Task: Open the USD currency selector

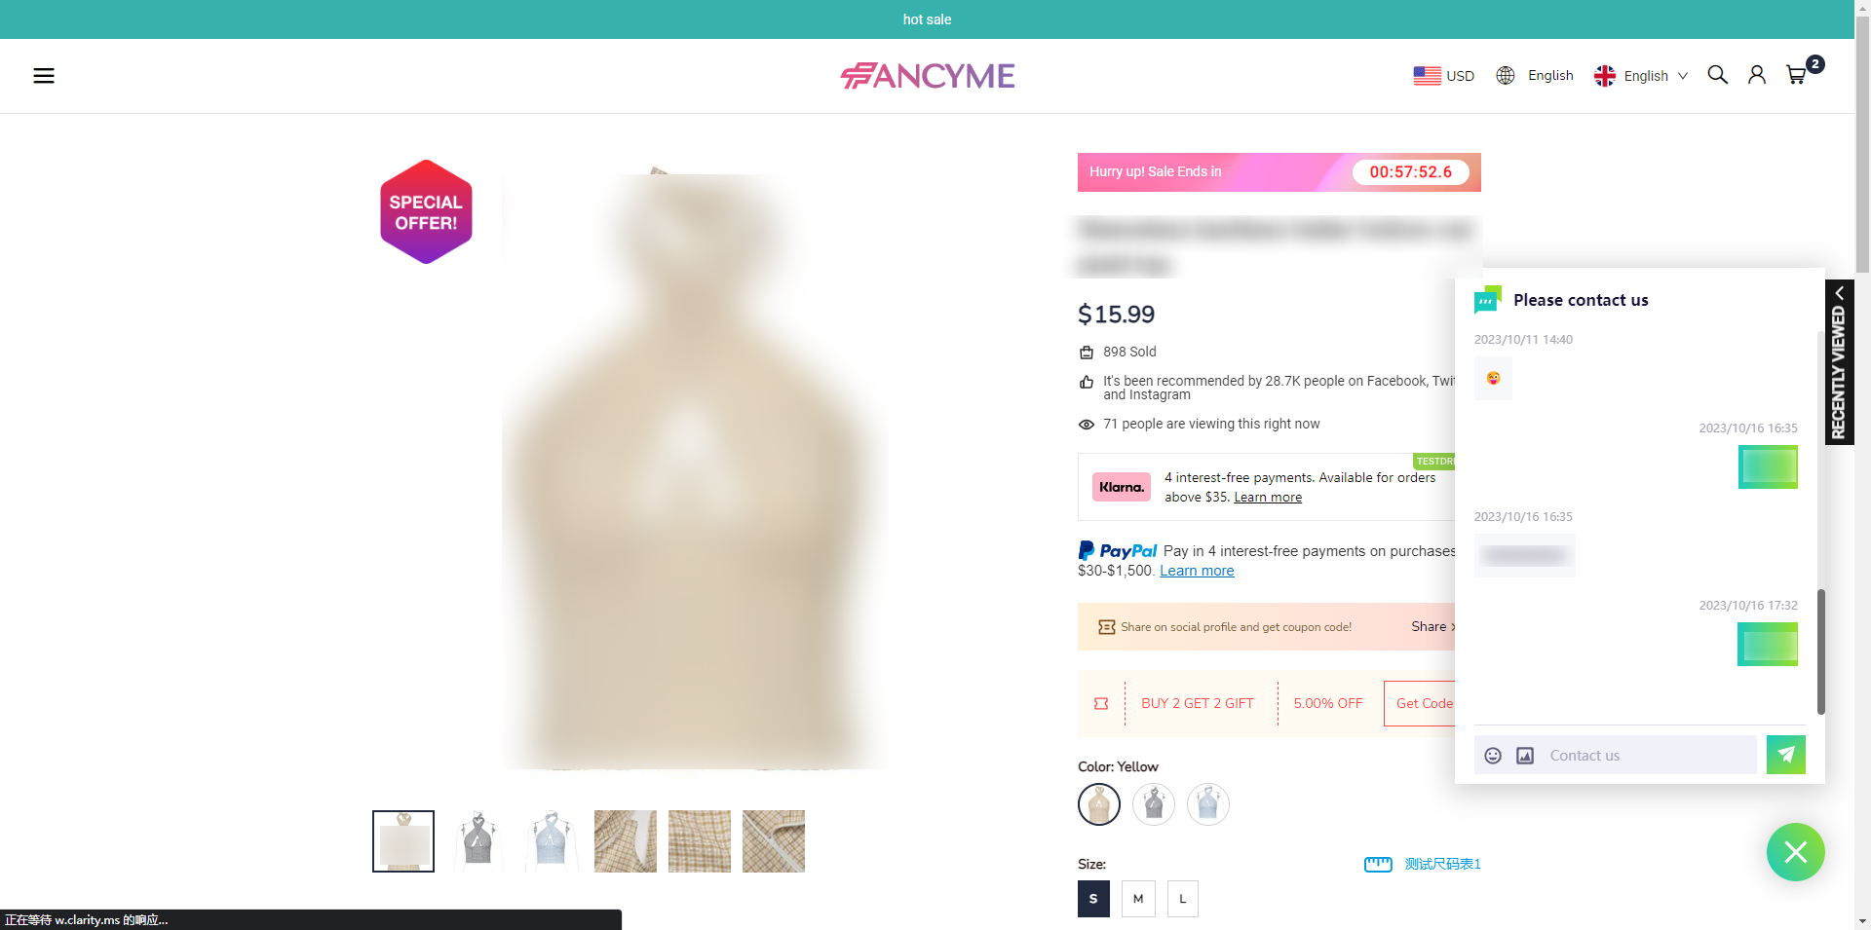Action: pyautogui.click(x=1443, y=76)
